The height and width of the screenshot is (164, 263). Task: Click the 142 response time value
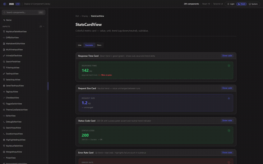point(85,71)
